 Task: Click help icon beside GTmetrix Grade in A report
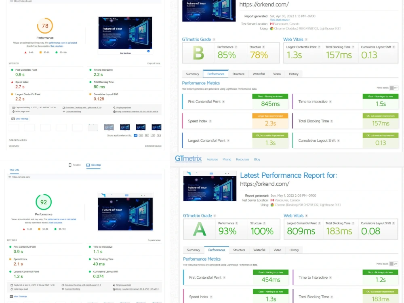click(215, 216)
